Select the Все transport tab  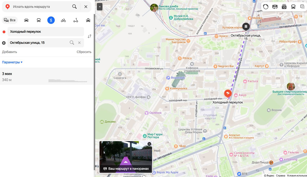10,20
